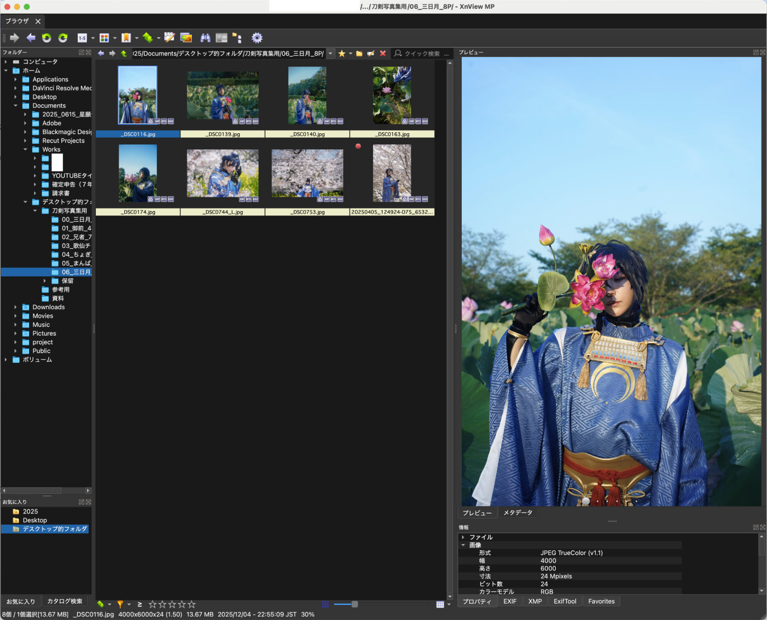Expand the ファイル section in info panel
This screenshot has width=767, height=620.
coord(463,537)
